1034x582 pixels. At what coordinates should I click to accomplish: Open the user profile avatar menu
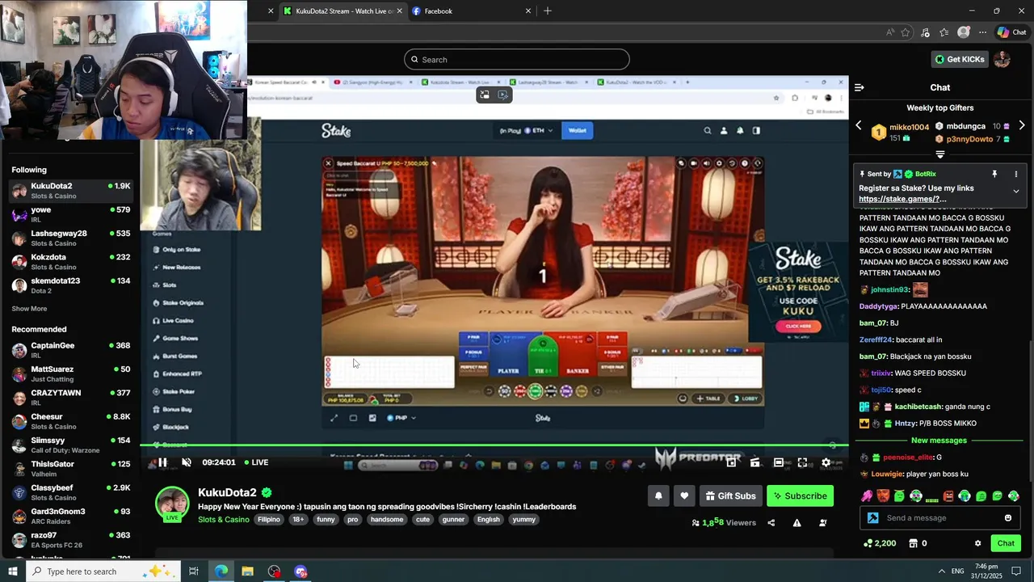pyautogui.click(x=1002, y=59)
